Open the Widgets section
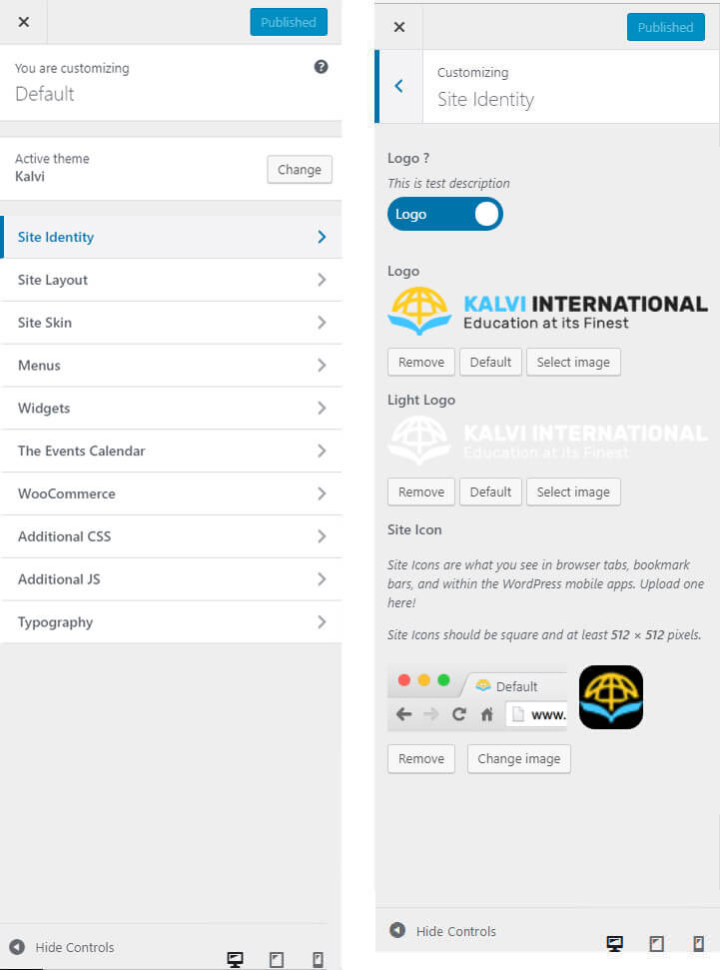 coord(171,408)
